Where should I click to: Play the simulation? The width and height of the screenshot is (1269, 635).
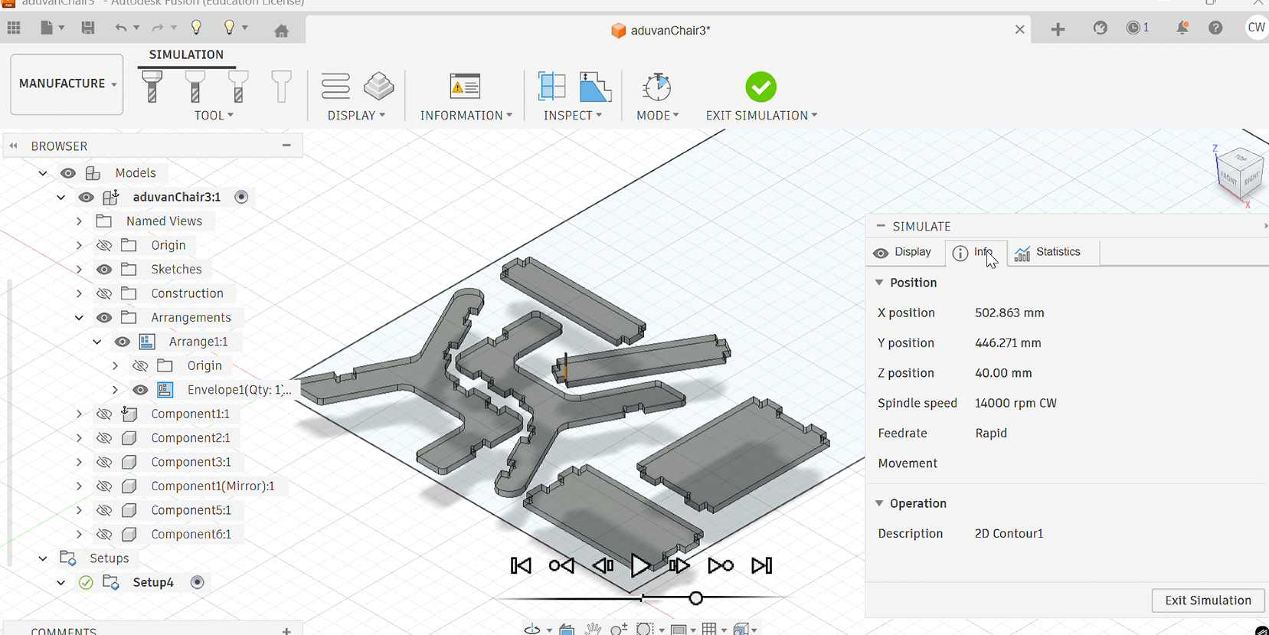coord(640,566)
